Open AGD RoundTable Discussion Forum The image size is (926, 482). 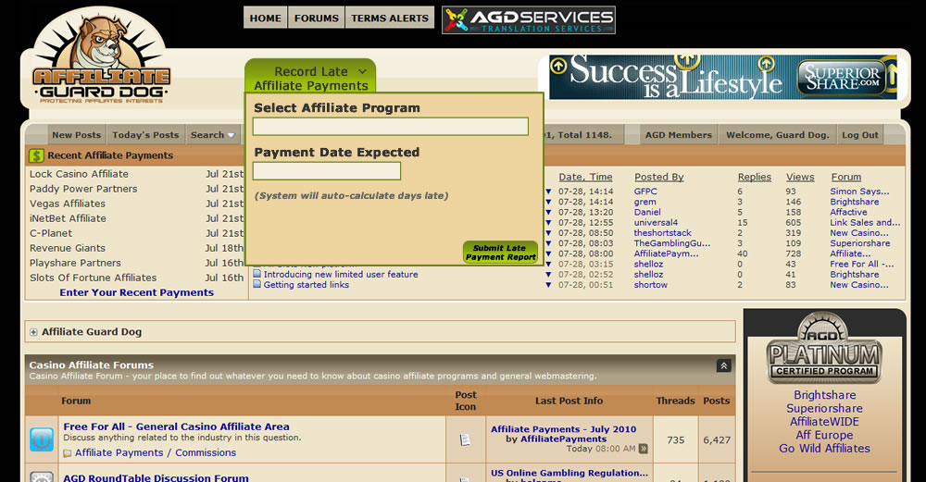[156, 477]
